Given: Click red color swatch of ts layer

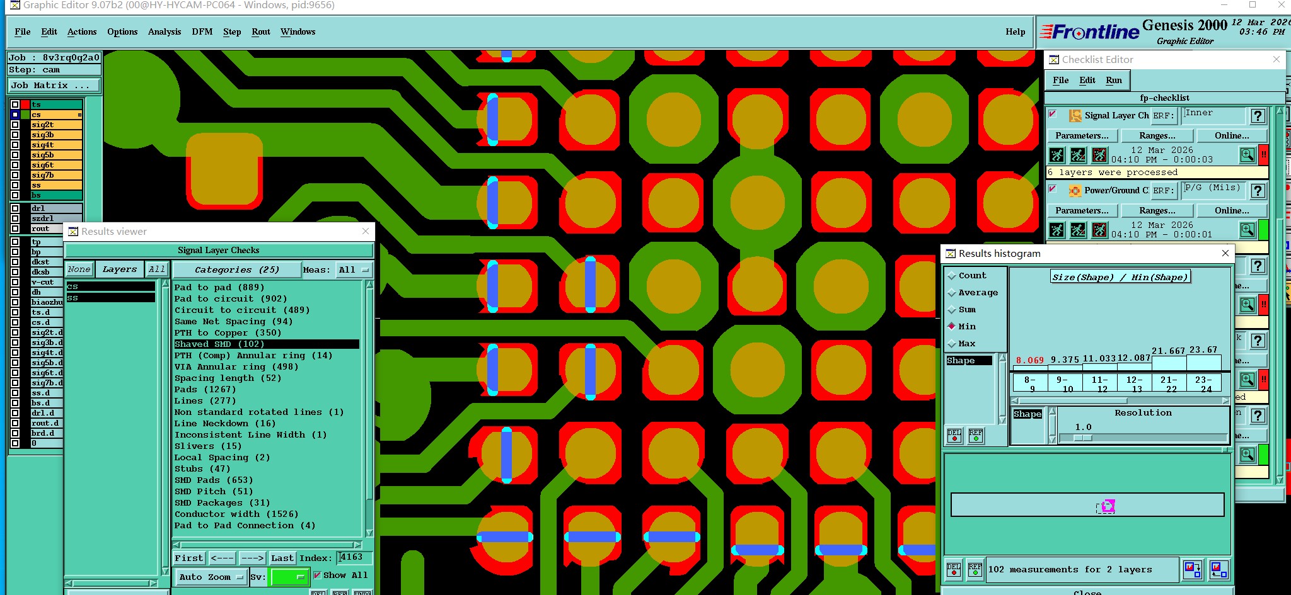Looking at the screenshot, I should tap(25, 105).
